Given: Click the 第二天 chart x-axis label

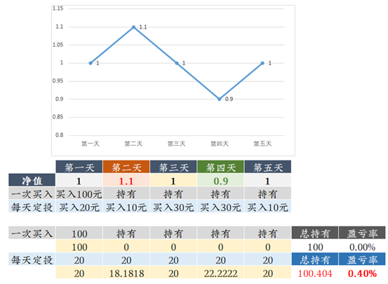Looking at the screenshot, I should pos(133,144).
